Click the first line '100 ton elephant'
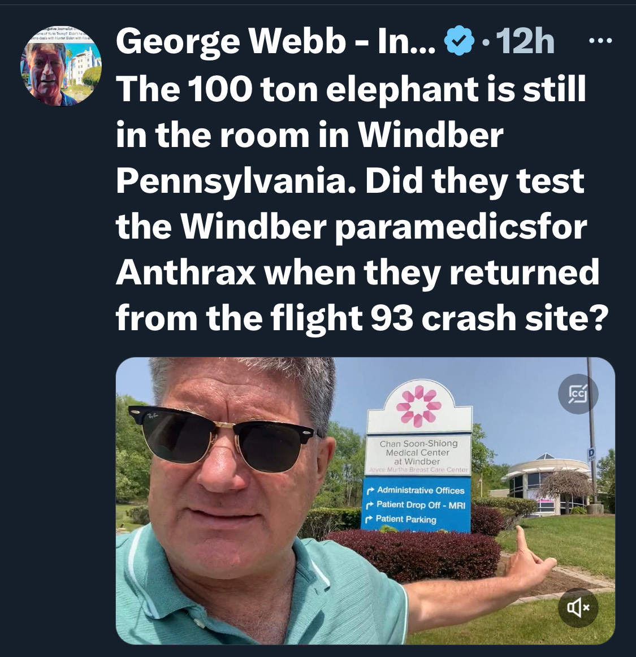Viewport: 636px width, 657px height. point(351,89)
